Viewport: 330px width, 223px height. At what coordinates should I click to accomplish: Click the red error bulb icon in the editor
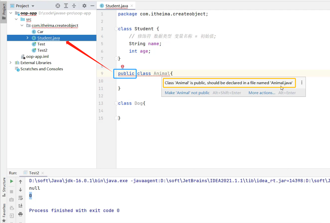[x=122, y=67]
